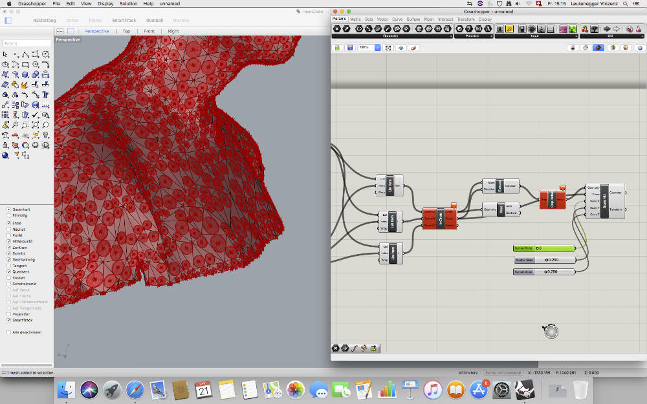Click the left sidebar panel toggle icon in Rhino

point(8,20)
